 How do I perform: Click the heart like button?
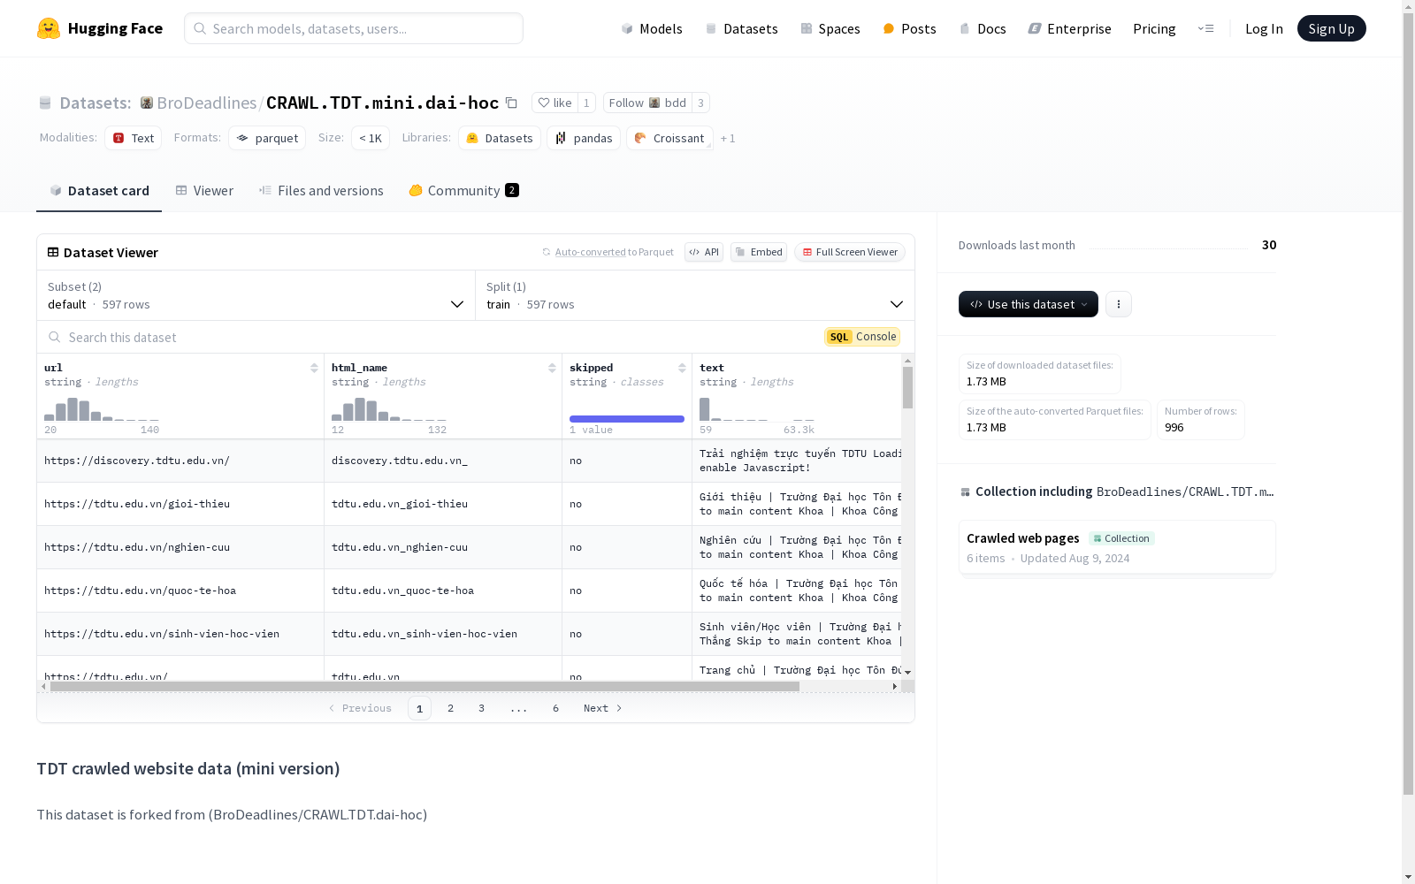pos(555,103)
